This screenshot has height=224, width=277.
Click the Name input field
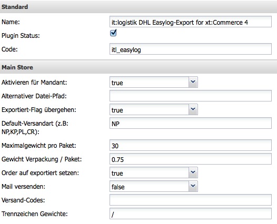tap(191, 22)
